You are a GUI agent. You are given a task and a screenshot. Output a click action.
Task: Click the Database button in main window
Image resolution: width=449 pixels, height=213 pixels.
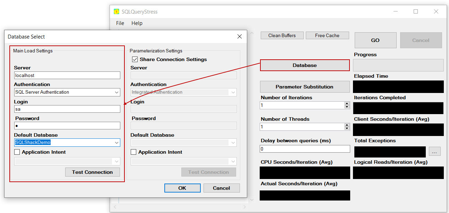coord(305,65)
